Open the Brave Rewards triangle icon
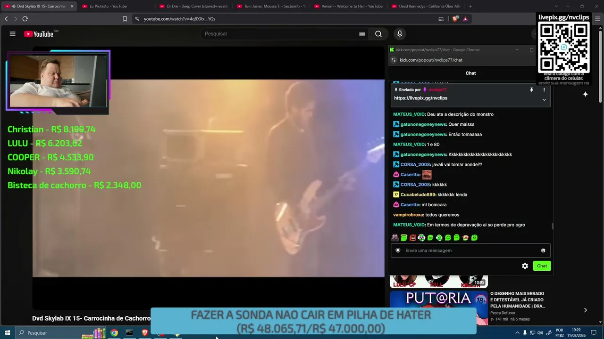Viewport: 604px width, 339px height. [x=465, y=19]
